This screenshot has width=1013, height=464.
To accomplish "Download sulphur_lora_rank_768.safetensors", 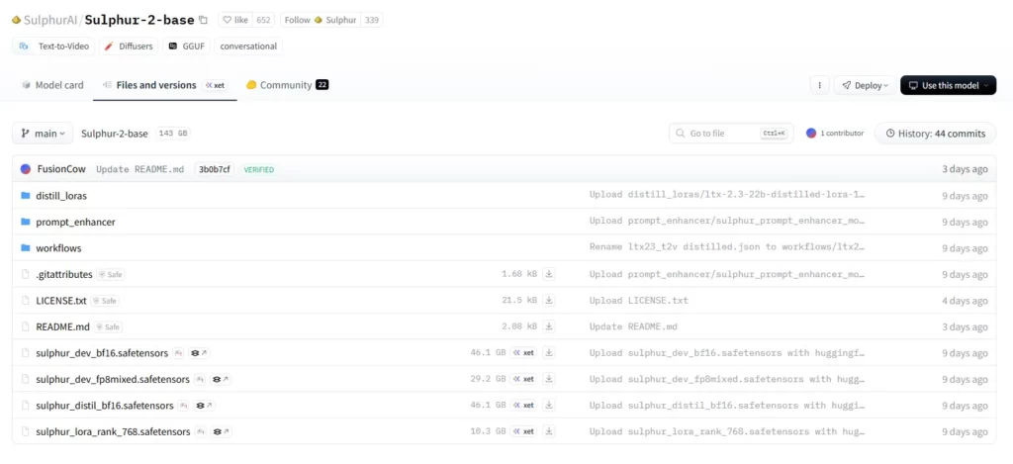I will pyautogui.click(x=548, y=431).
